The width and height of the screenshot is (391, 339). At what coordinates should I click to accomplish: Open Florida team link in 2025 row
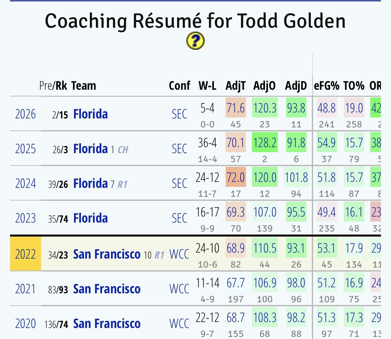(90, 148)
